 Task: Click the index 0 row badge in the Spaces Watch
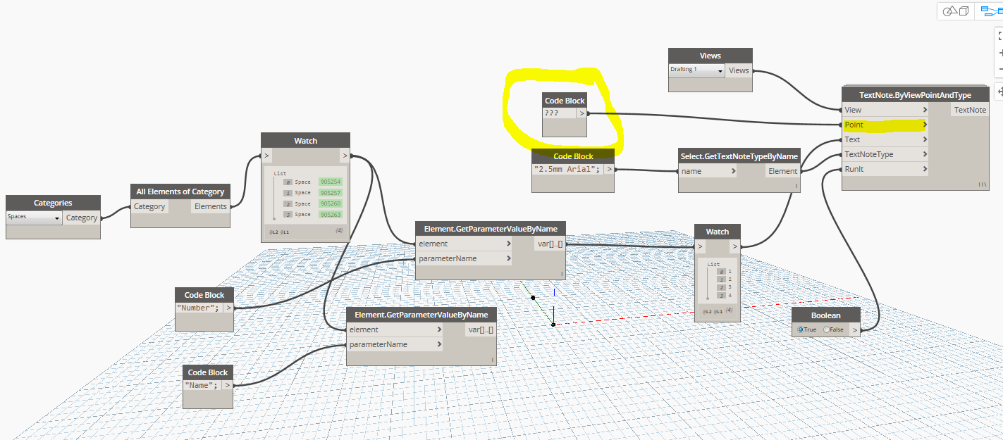[x=288, y=182]
